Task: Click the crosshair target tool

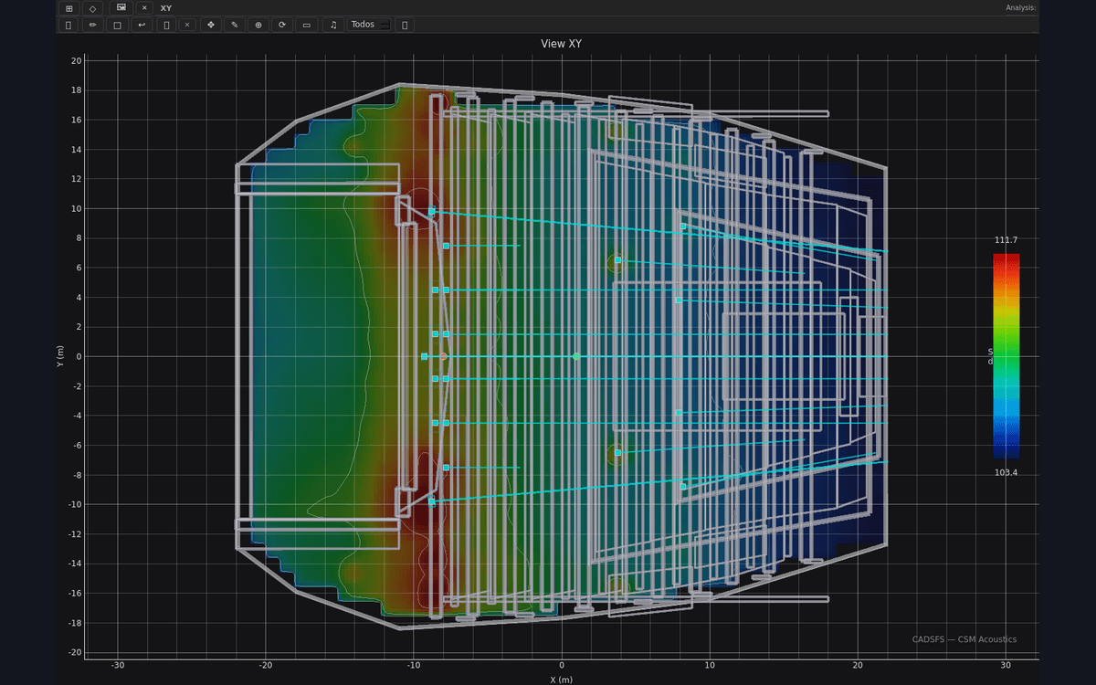Action: pos(258,25)
